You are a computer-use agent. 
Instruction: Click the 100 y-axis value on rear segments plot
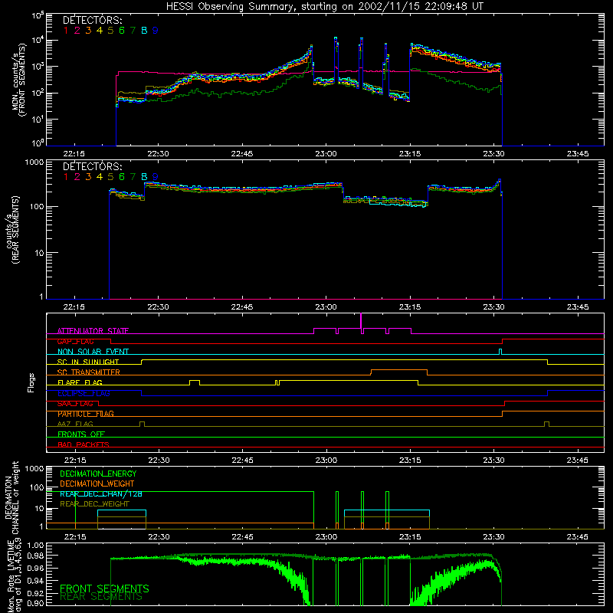37,206
